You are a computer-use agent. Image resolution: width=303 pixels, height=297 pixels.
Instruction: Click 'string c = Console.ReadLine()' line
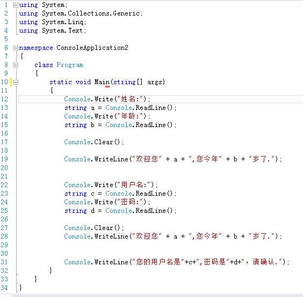pyautogui.click(x=120, y=194)
